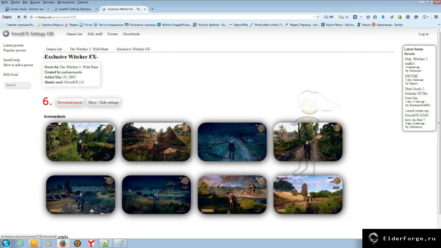Image resolution: width=441 pixels, height=248 pixels.
Task: Click the browser back arrow button
Action: pyautogui.click(x=19, y=17)
